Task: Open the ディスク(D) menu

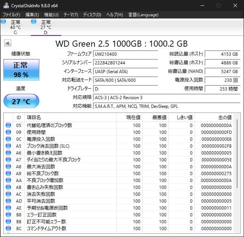Action: coord(92,15)
